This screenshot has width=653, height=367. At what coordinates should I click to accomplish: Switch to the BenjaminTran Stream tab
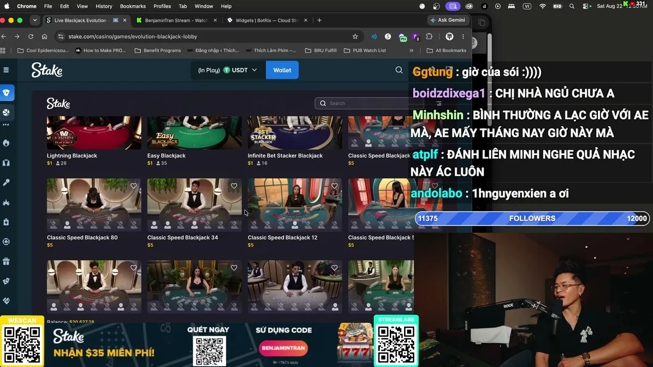pos(177,20)
